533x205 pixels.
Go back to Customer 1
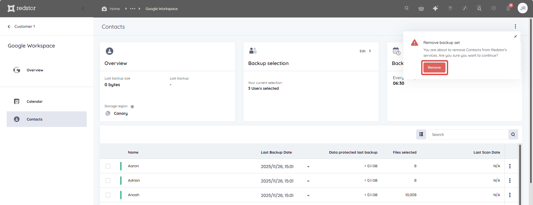pyautogui.click(x=21, y=26)
